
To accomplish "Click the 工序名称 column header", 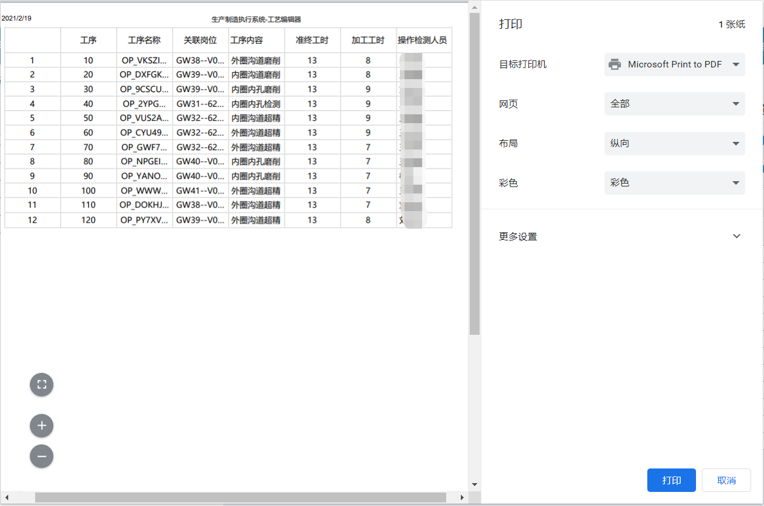I will point(144,40).
